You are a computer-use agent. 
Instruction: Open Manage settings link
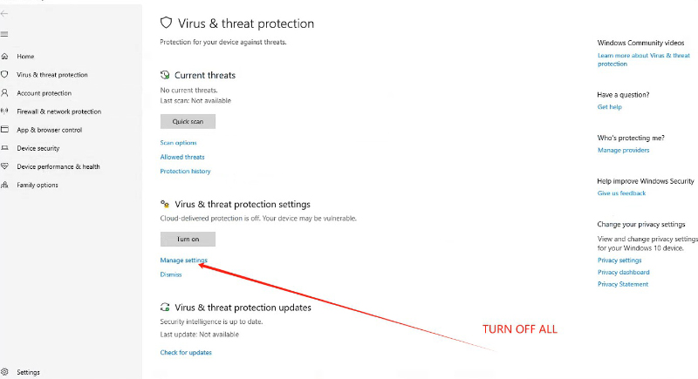point(183,261)
